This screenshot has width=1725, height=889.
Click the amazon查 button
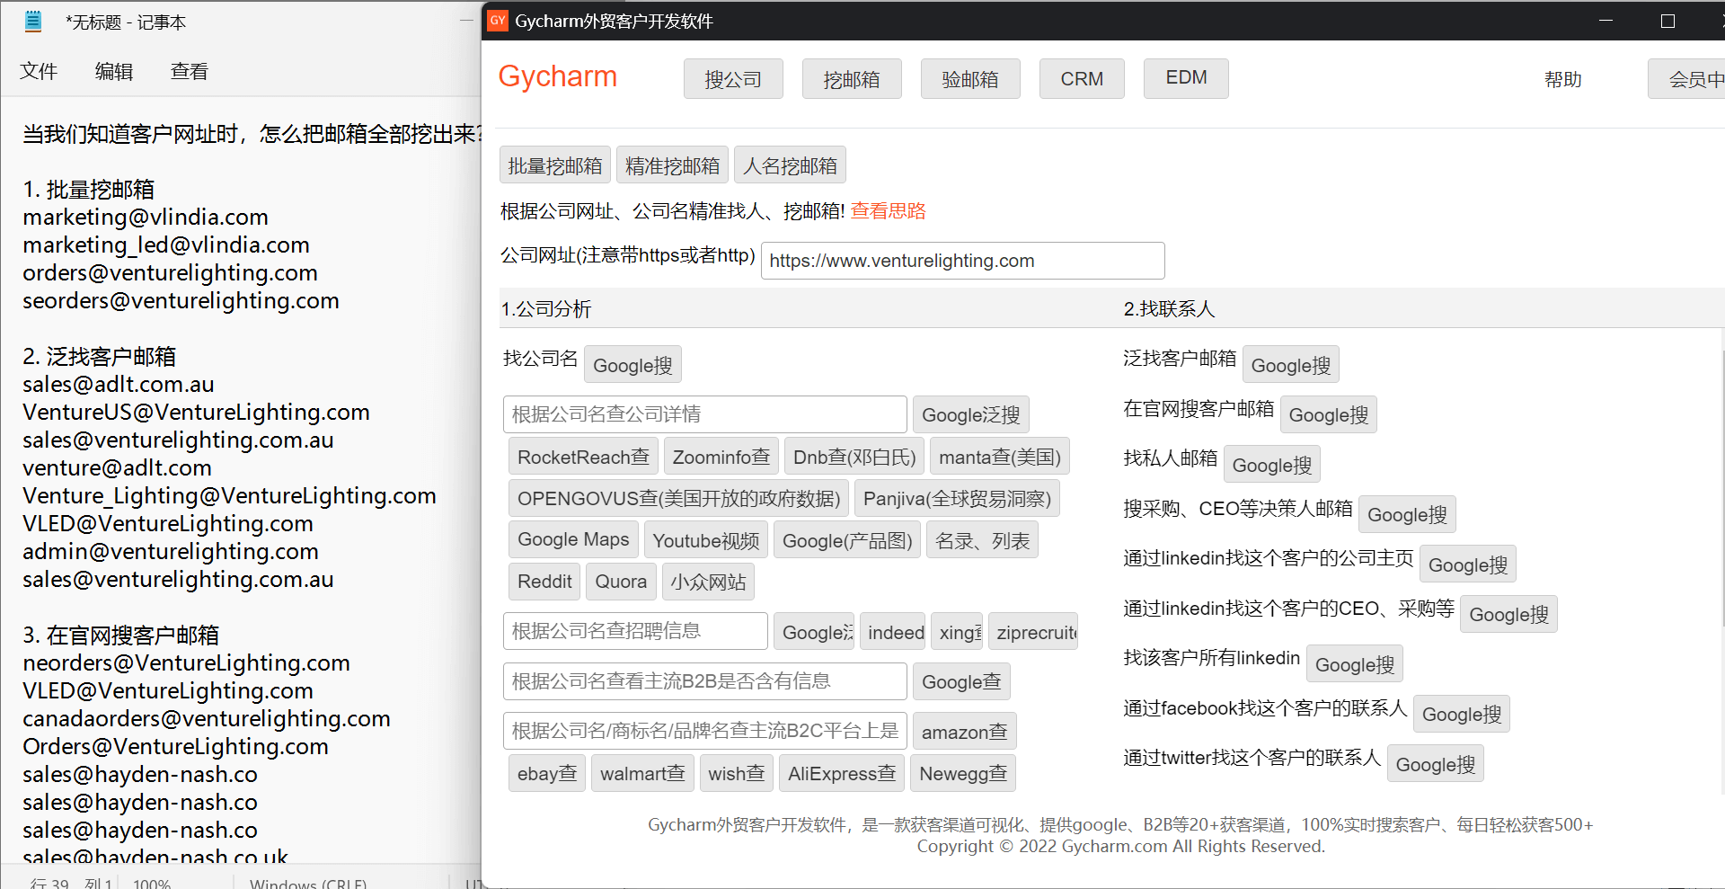[964, 732]
